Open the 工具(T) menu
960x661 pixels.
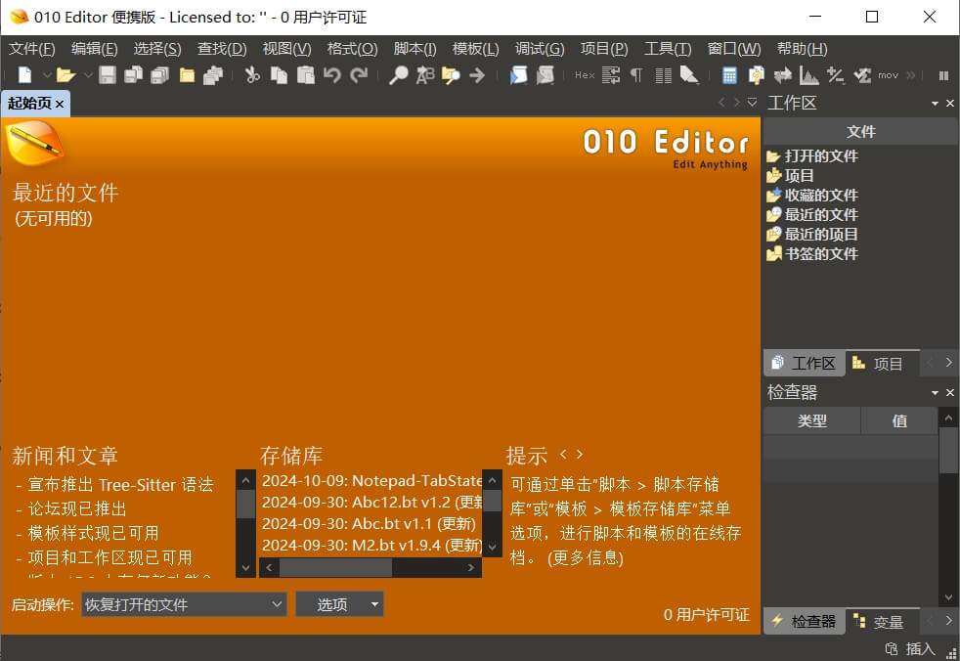668,48
